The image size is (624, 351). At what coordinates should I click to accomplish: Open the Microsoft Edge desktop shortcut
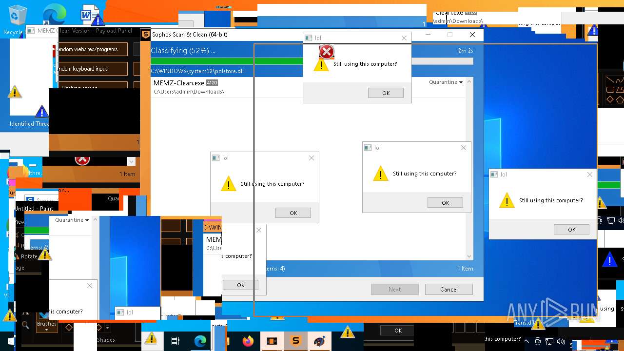[54, 14]
